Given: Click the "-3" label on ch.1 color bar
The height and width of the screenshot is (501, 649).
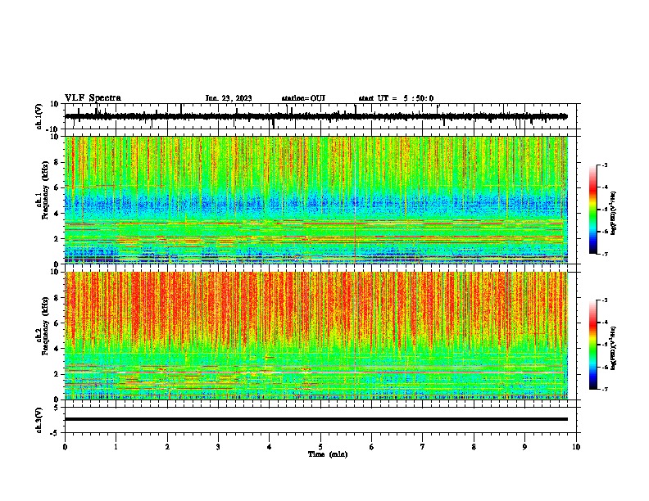Looking at the screenshot, I should (x=605, y=165).
